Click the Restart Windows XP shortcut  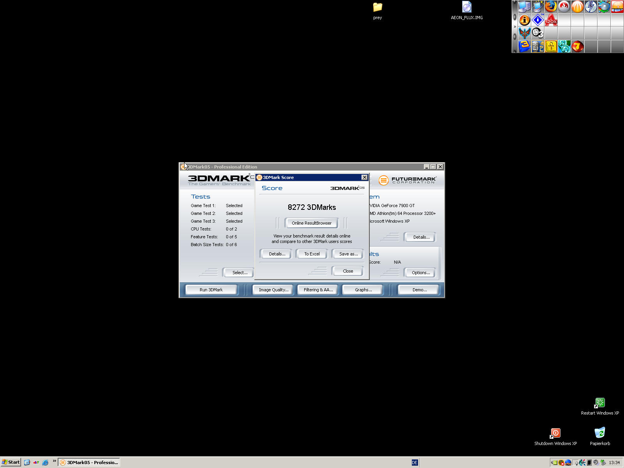pyautogui.click(x=600, y=406)
